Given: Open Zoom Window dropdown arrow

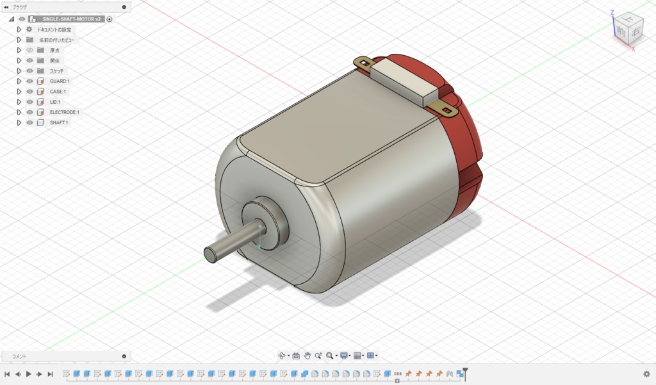Looking at the screenshot, I should 336,356.
